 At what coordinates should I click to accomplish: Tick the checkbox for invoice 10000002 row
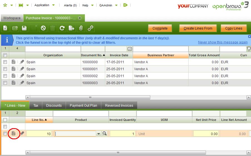pyautogui.click(x=5, y=76)
